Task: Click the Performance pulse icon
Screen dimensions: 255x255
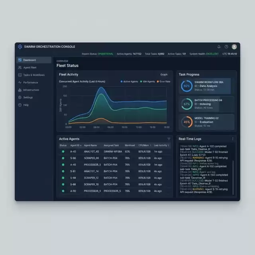Action: pyautogui.click(x=20, y=82)
